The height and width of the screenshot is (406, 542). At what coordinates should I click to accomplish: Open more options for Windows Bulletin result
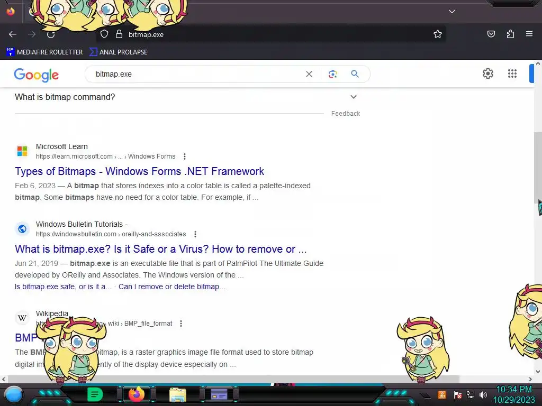[x=195, y=234]
